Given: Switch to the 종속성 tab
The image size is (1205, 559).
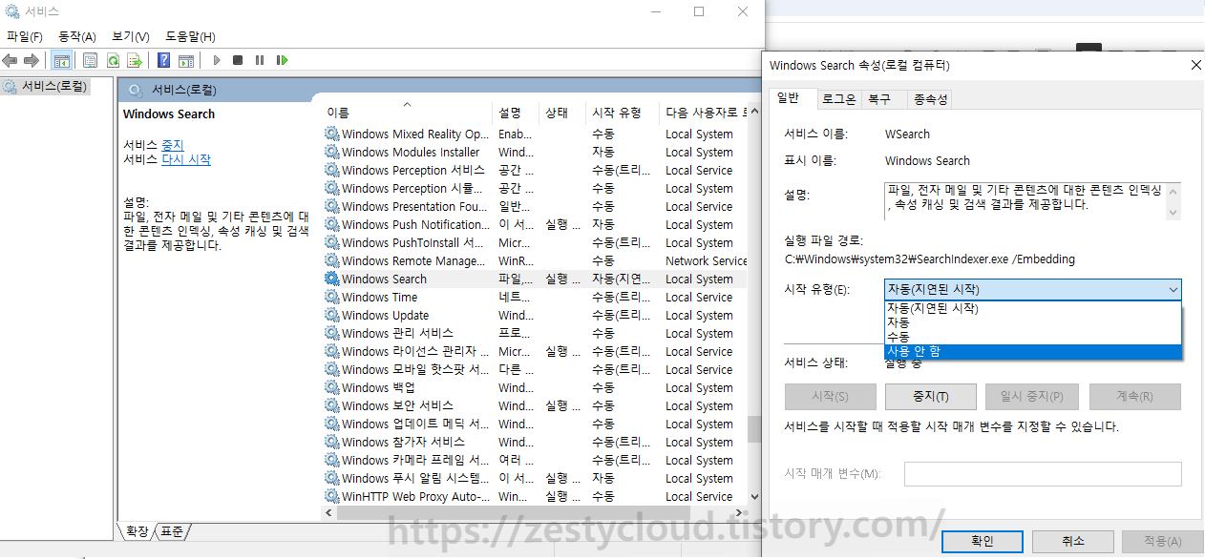Looking at the screenshot, I should [930, 99].
